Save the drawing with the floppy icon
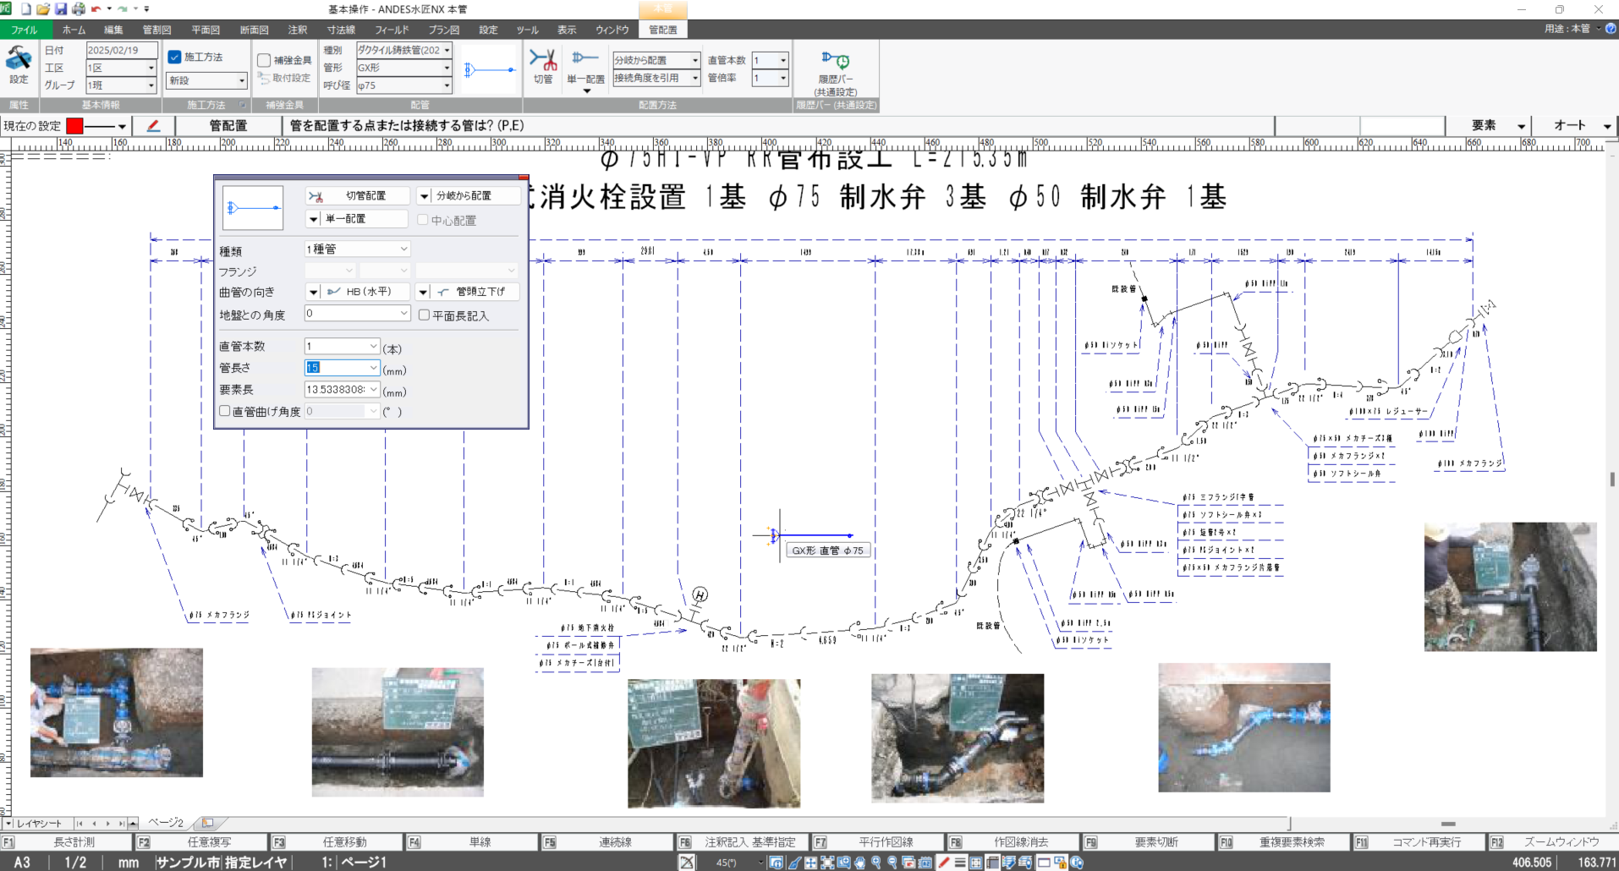The width and height of the screenshot is (1619, 871). (61, 9)
